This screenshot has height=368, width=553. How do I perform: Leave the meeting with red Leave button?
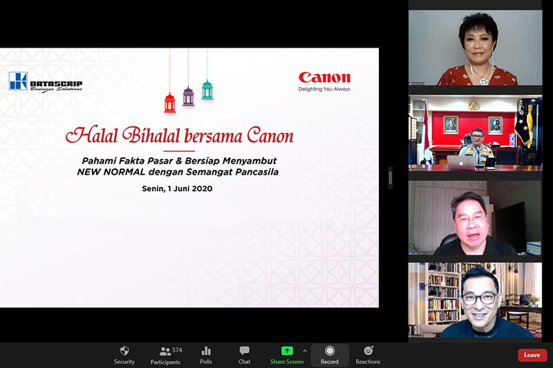[532, 355]
